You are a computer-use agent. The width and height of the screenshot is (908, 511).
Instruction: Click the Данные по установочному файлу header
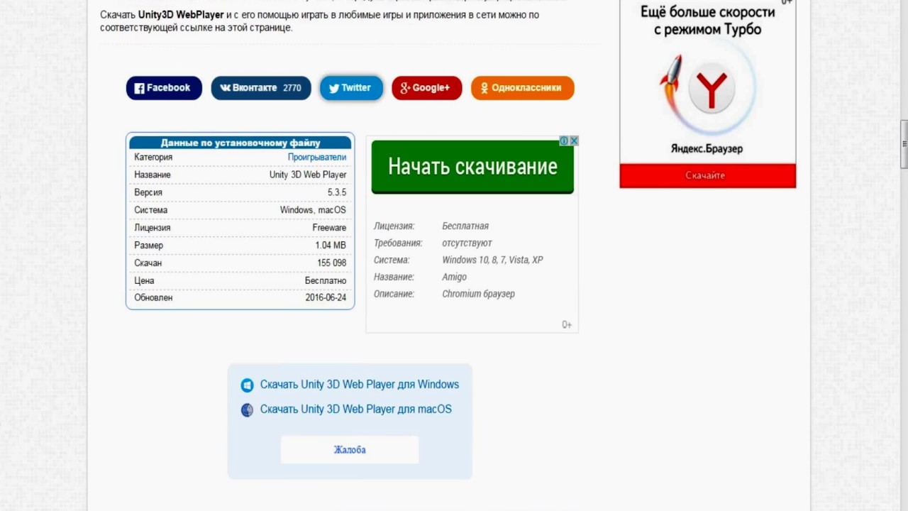(240, 143)
